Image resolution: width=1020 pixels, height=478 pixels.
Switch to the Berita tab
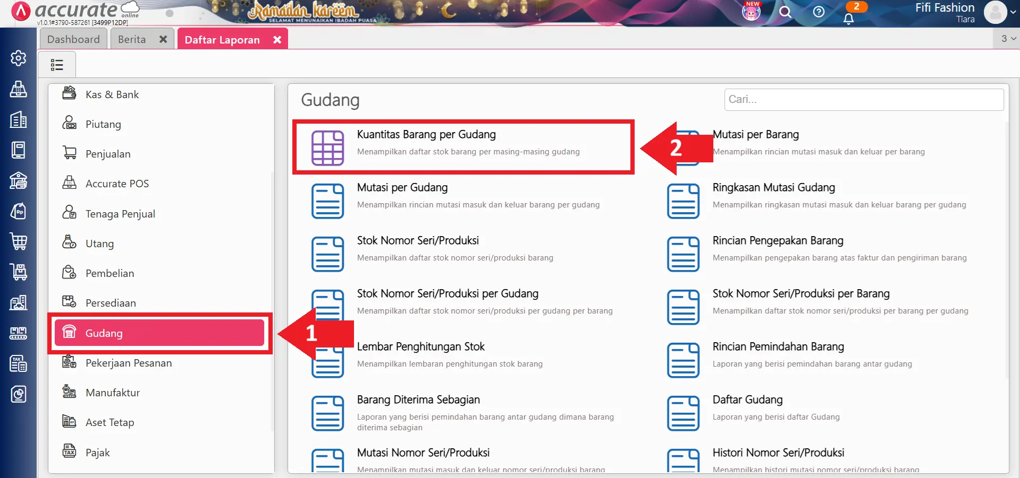[x=132, y=39]
